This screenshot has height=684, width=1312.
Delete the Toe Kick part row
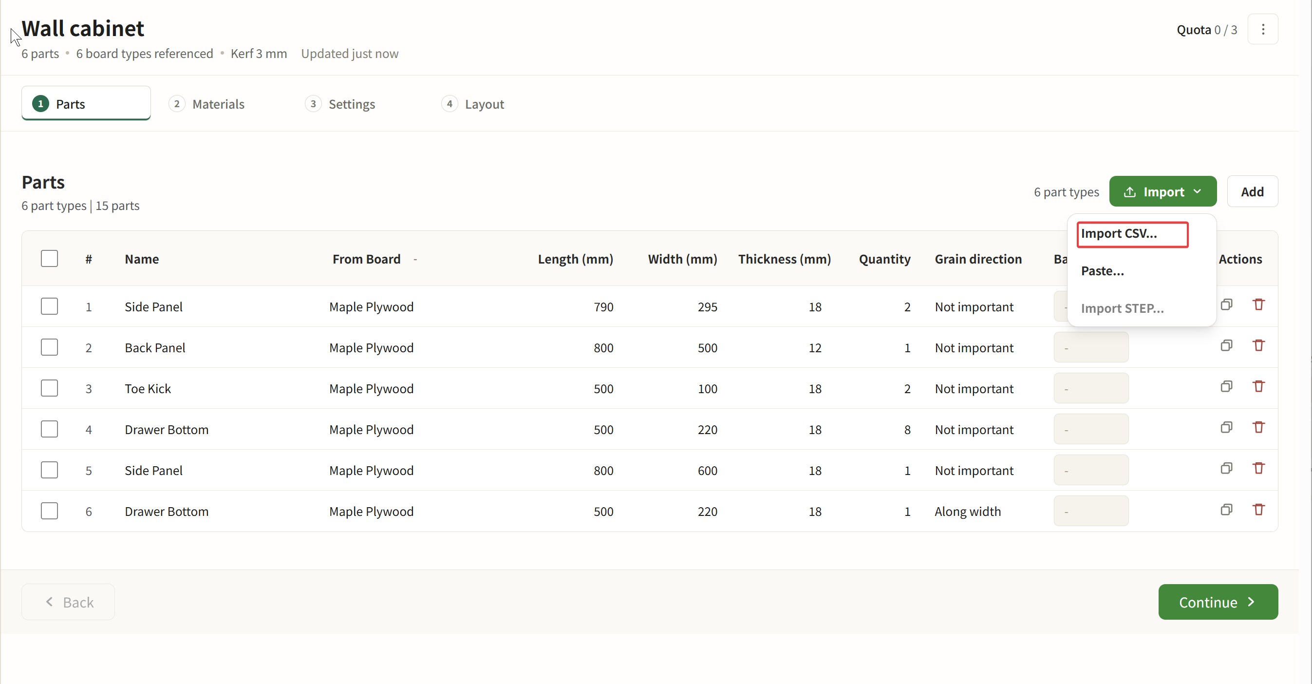(1259, 386)
